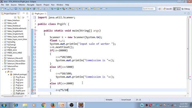192x108 pixels.
Task: Click the editor vertical scrollbar
Action: point(188,49)
